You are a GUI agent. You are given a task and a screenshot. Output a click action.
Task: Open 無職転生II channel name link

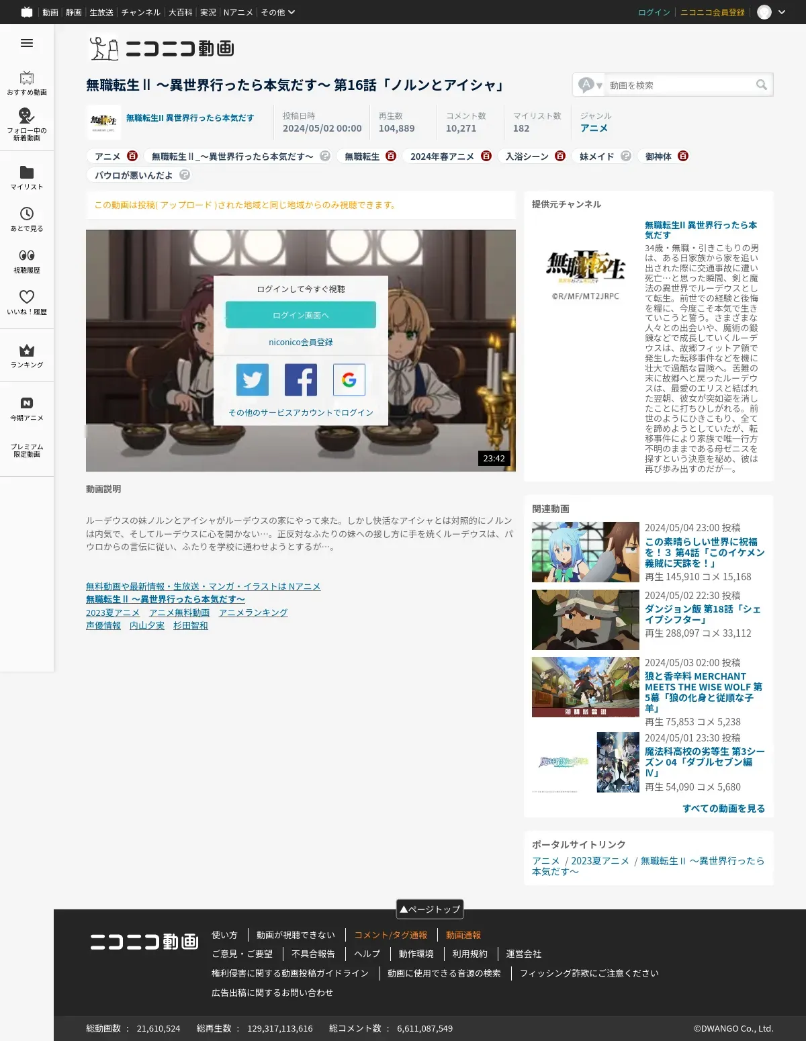(190, 118)
